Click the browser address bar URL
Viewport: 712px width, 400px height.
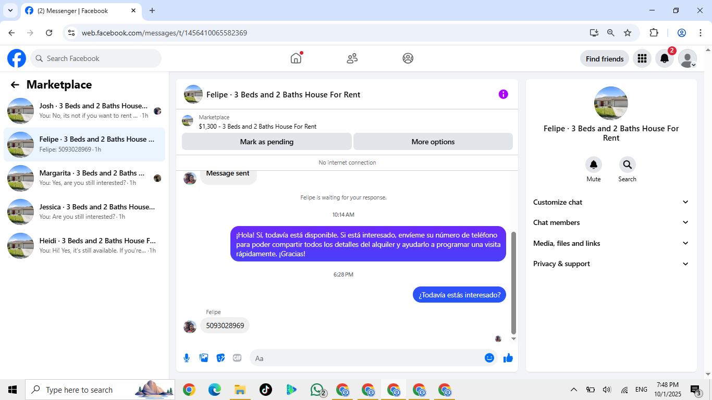pos(164,33)
